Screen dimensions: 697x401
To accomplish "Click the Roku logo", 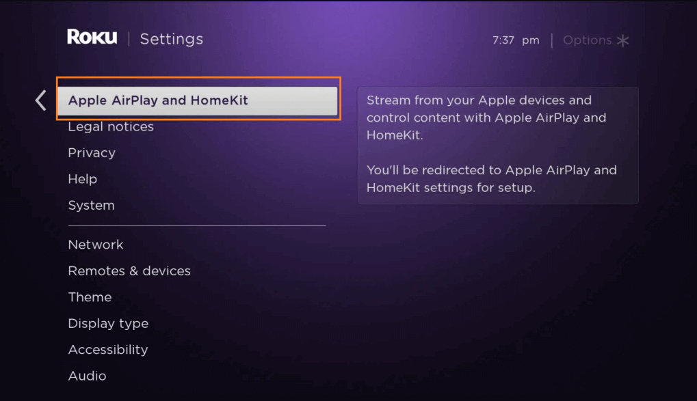I will point(92,38).
